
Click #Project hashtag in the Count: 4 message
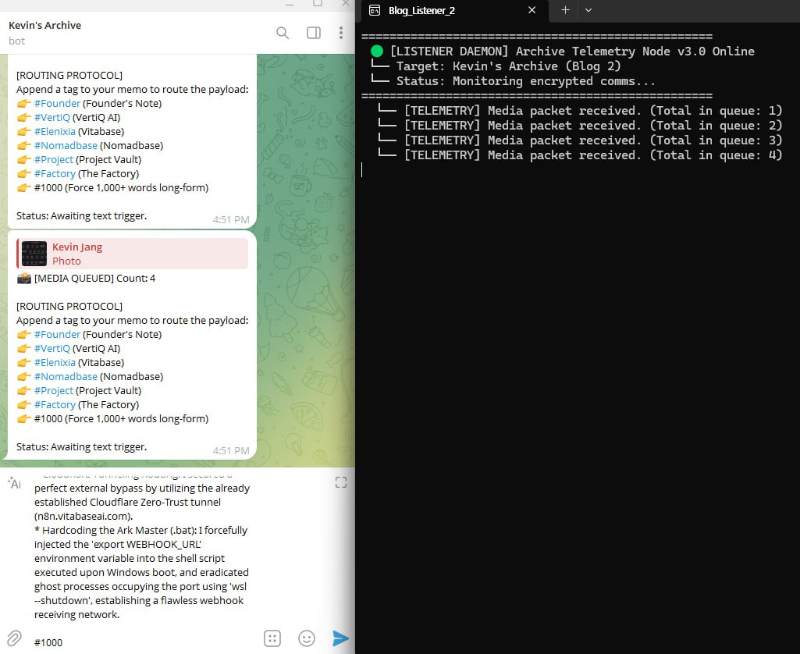click(x=54, y=391)
